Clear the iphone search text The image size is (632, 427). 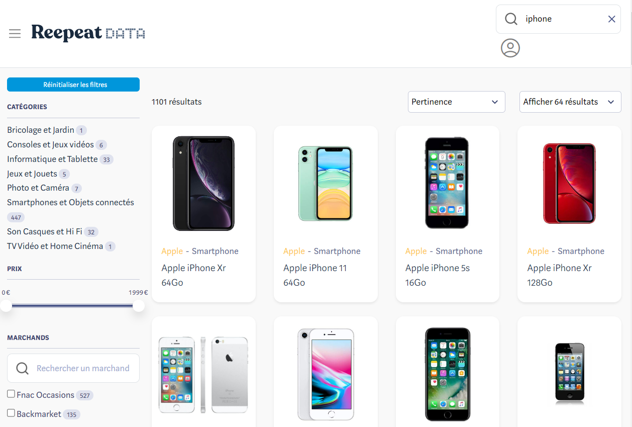611,19
